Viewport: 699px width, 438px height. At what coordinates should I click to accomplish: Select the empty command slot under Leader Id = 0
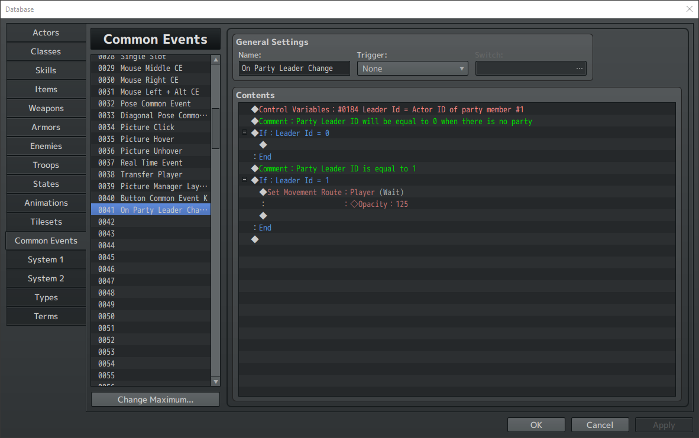(x=457, y=145)
